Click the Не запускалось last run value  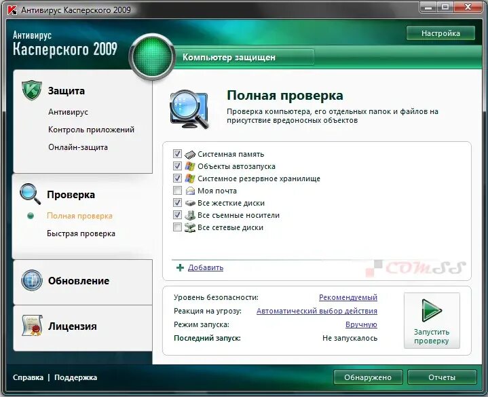(350, 338)
